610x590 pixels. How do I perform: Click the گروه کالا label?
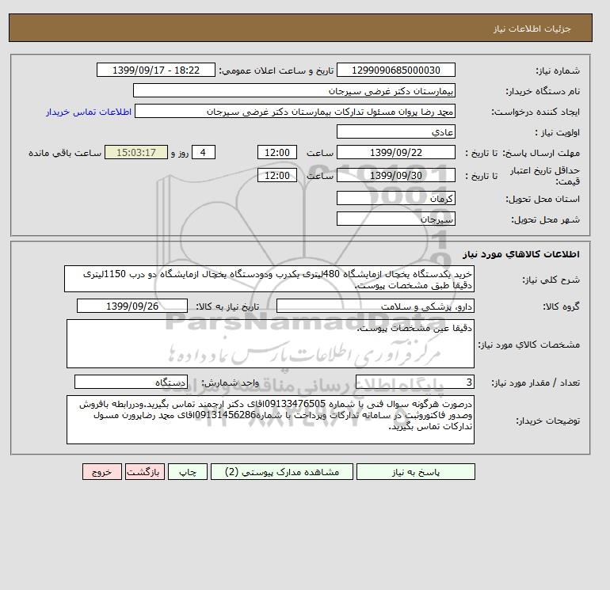pyautogui.click(x=561, y=306)
